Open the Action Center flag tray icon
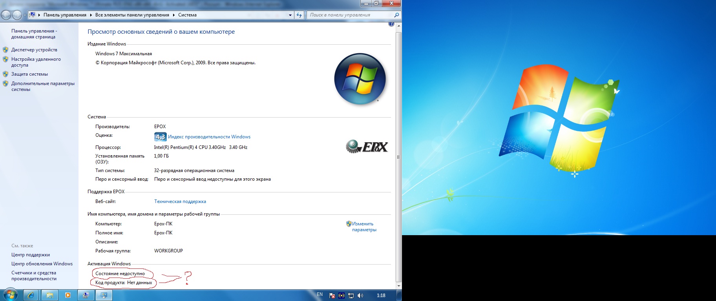This screenshot has width=716, height=301. tap(332, 296)
